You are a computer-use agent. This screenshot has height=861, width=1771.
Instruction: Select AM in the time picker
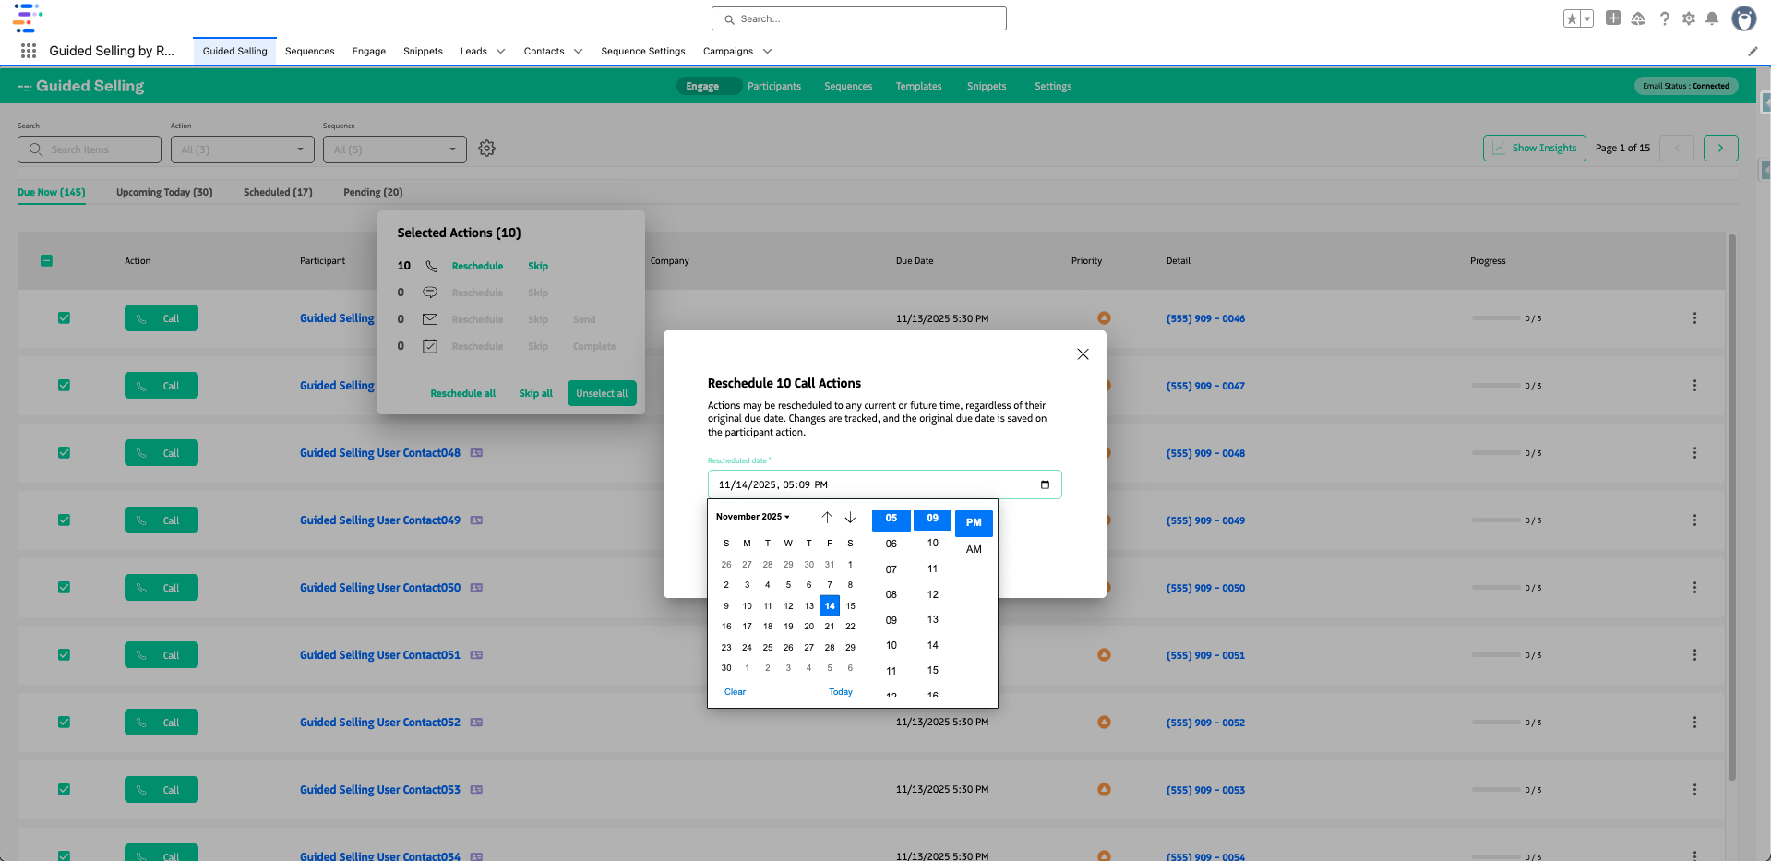click(x=974, y=549)
